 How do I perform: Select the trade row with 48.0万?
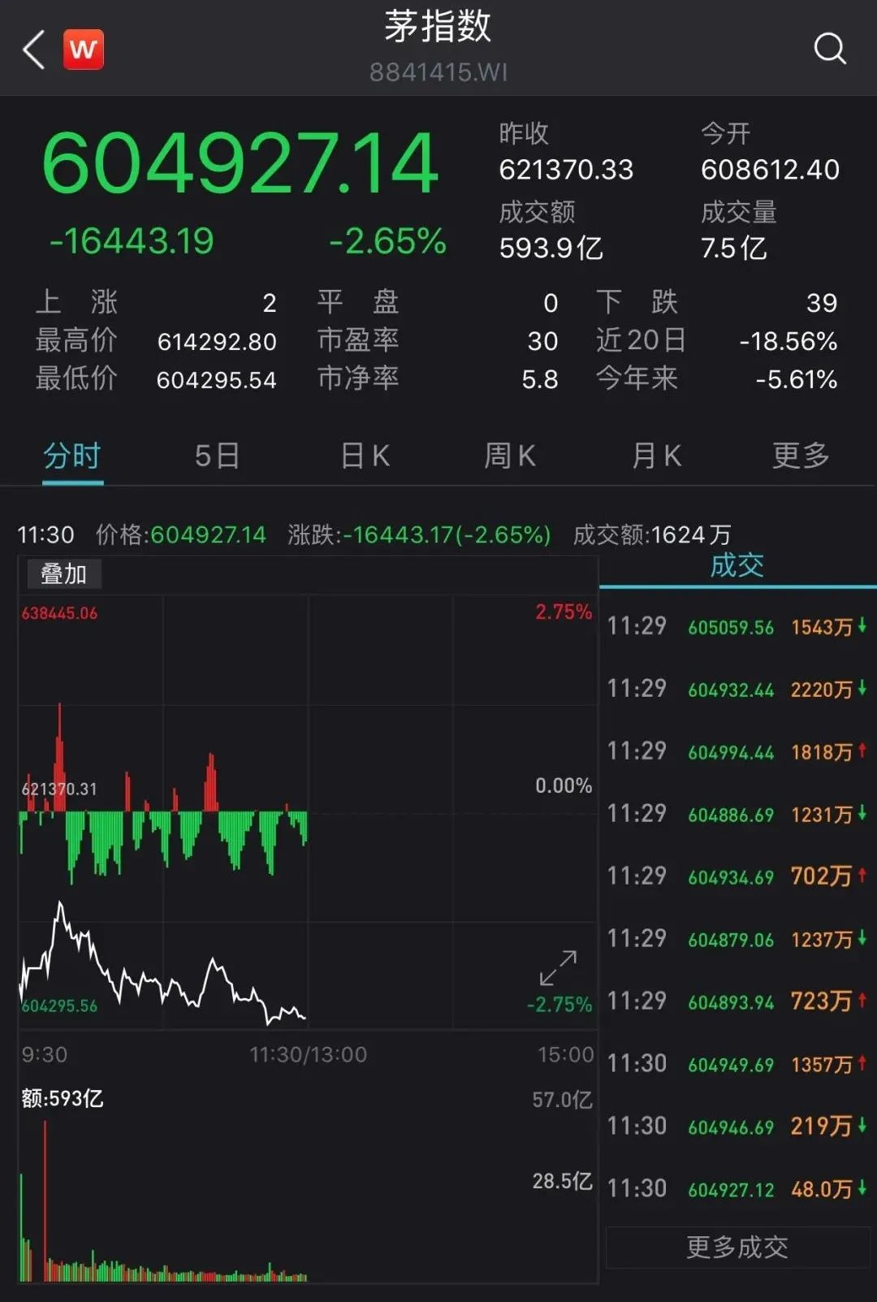(x=737, y=1189)
